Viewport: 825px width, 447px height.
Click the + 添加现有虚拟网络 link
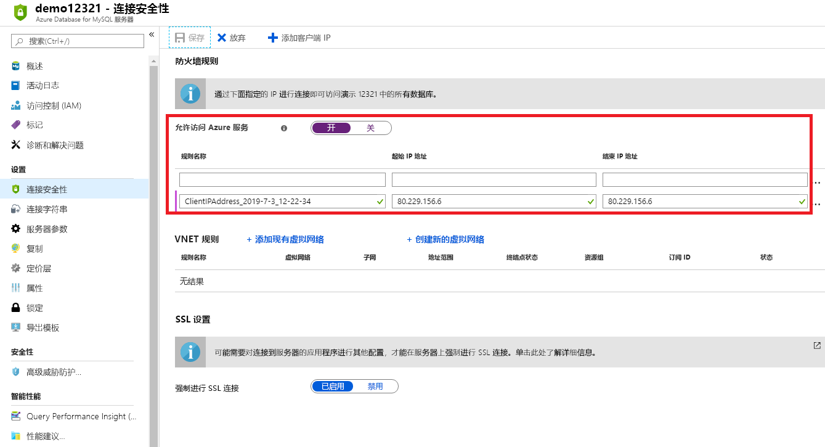pyautogui.click(x=285, y=239)
